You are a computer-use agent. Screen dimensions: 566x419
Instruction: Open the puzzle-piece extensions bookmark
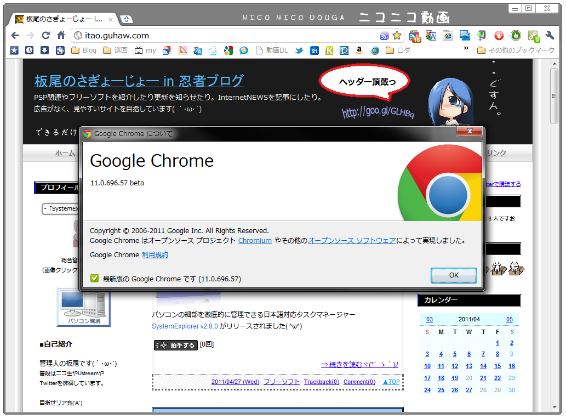coord(60,50)
